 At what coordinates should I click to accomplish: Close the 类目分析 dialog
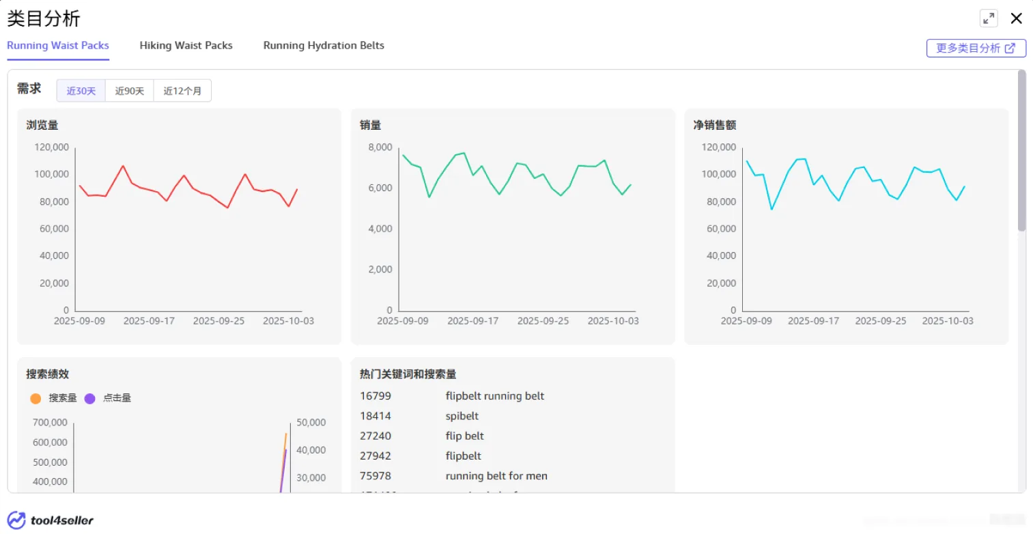pos(1016,18)
